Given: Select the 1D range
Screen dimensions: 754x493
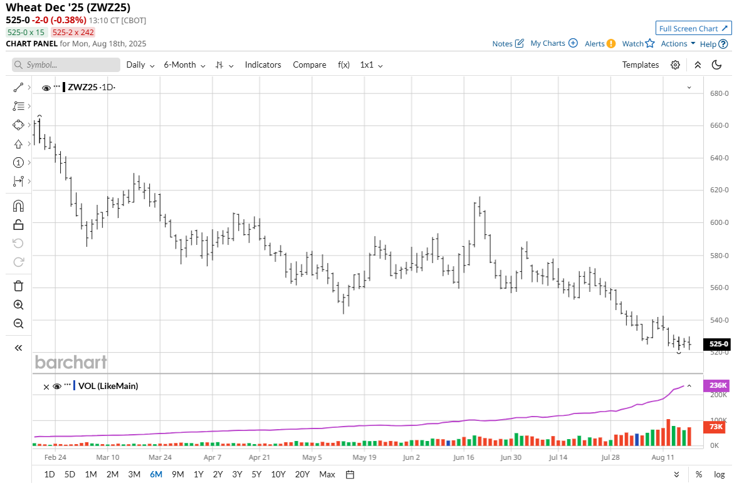Looking at the screenshot, I should coord(49,474).
